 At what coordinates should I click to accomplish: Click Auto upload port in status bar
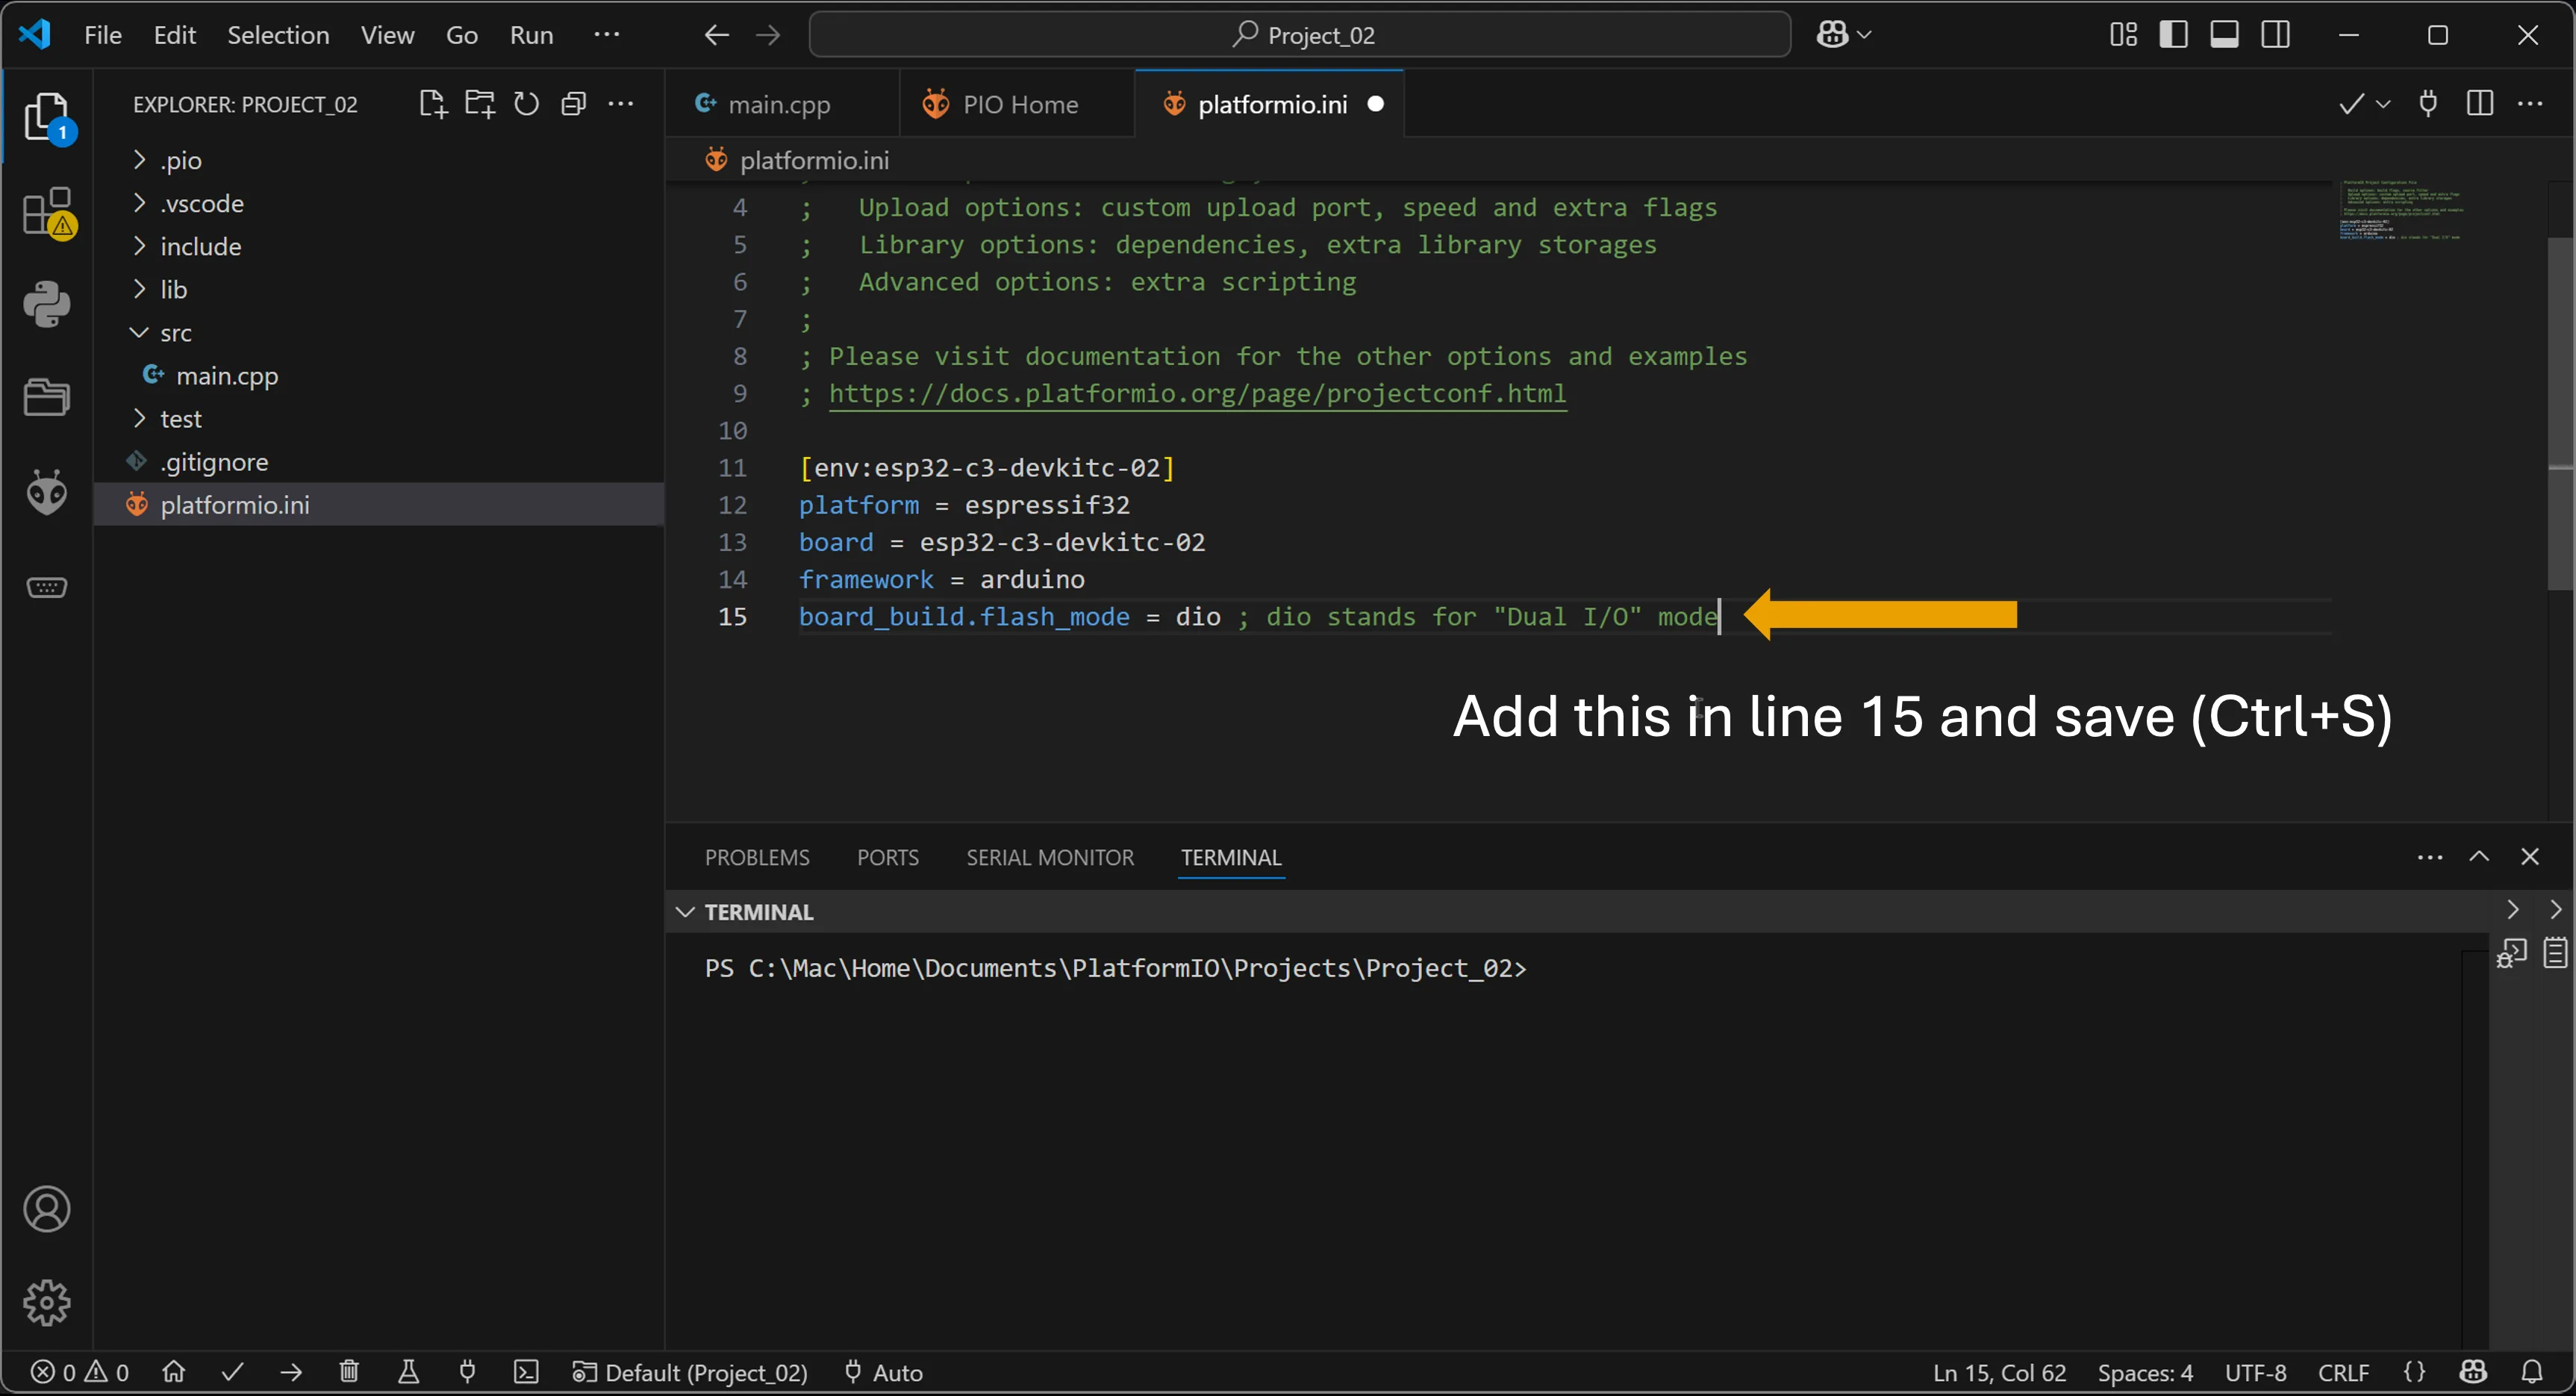pyautogui.click(x=884, y=1372)
